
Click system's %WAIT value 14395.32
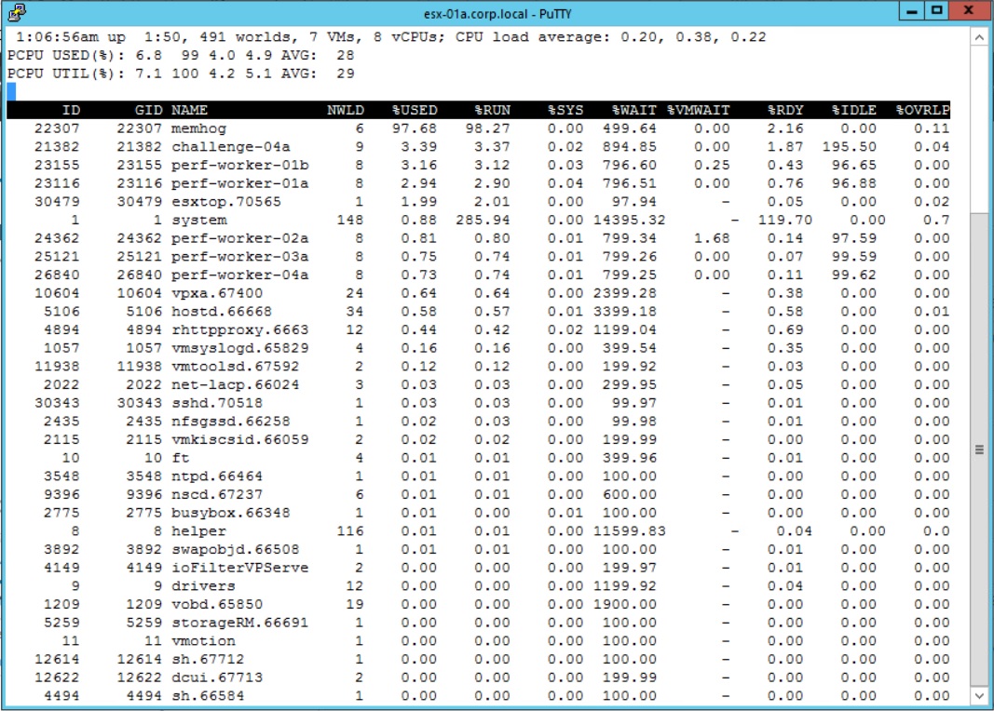pos(630,221)
